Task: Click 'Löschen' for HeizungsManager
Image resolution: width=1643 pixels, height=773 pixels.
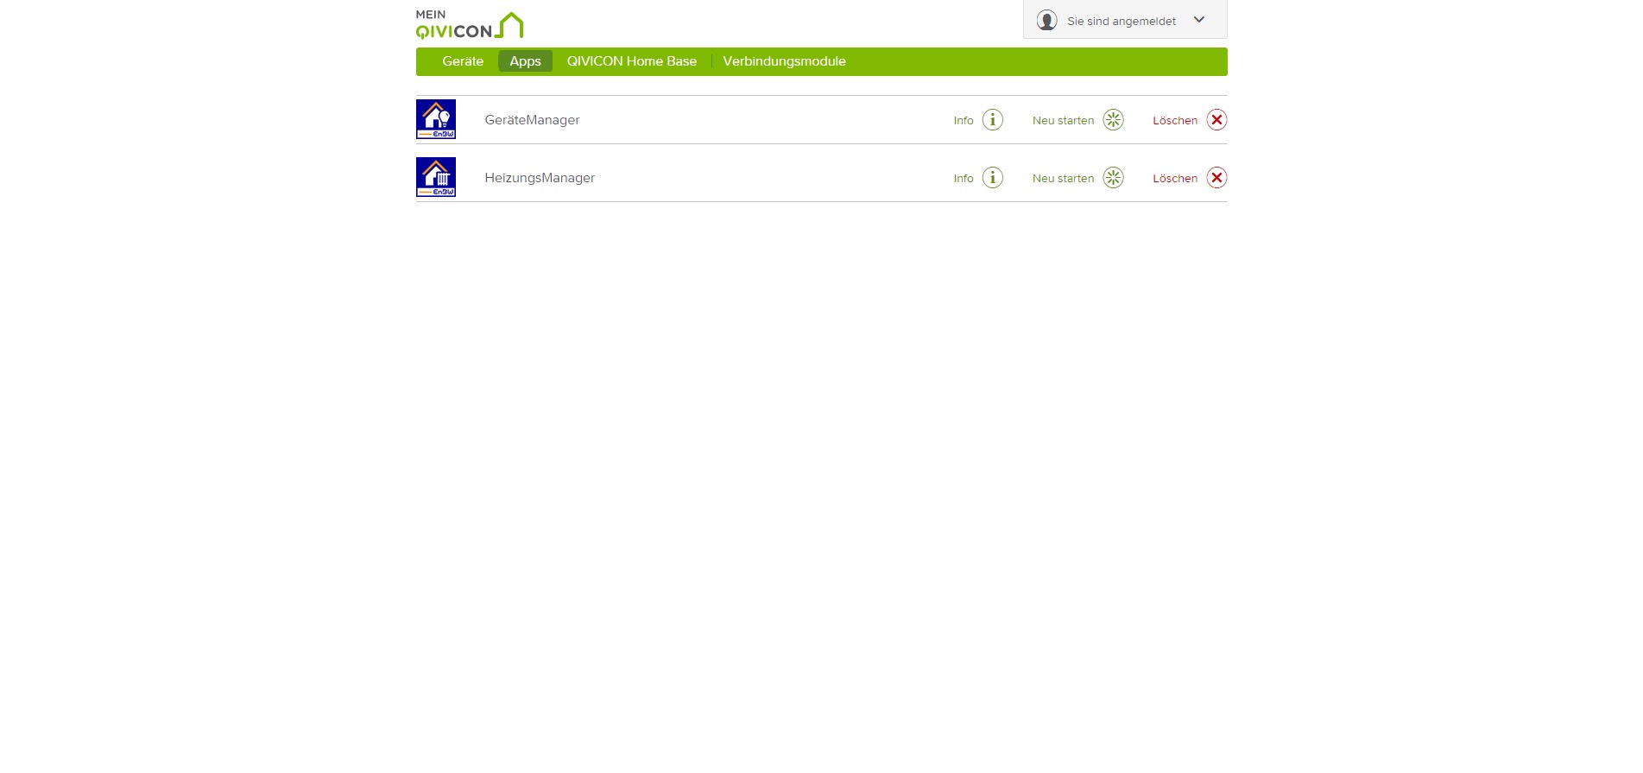Action: click(x=1175, y=179)
